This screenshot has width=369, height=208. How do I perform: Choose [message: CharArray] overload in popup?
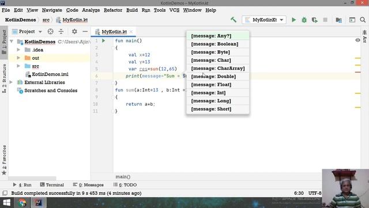click(x=218, y=68)
